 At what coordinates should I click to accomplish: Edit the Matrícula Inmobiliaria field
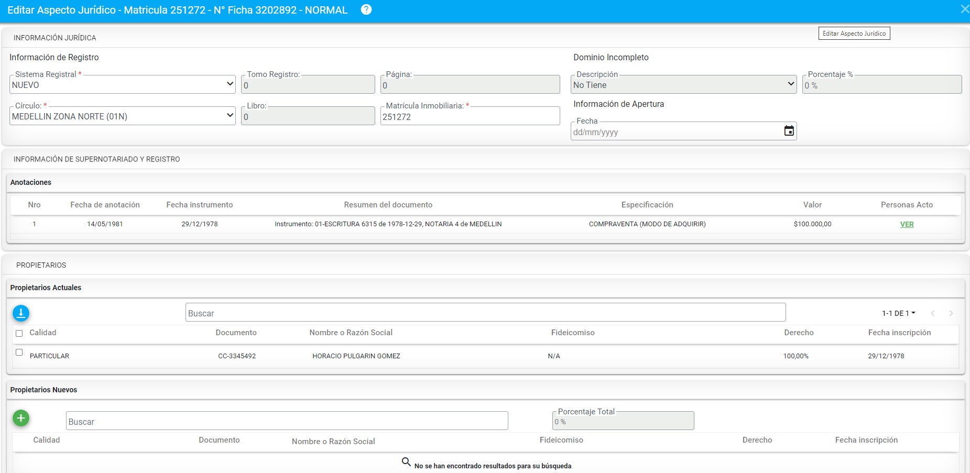(x=470, y=116)
